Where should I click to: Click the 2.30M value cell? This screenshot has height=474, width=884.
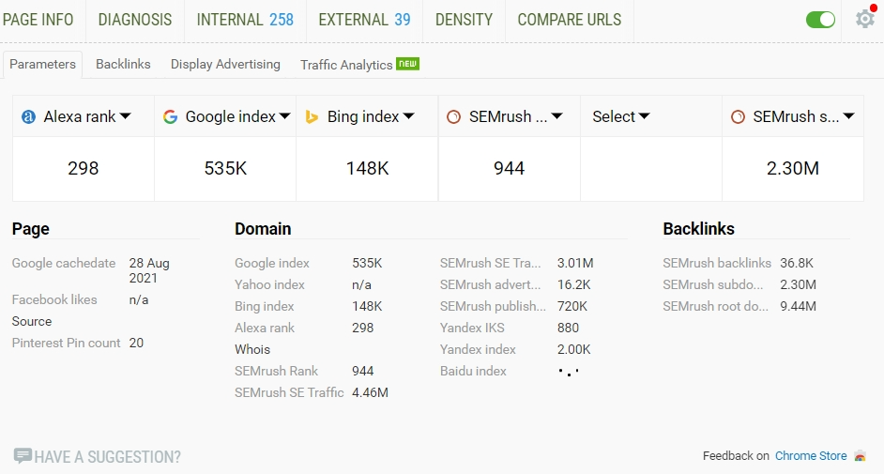click(793, 169)
